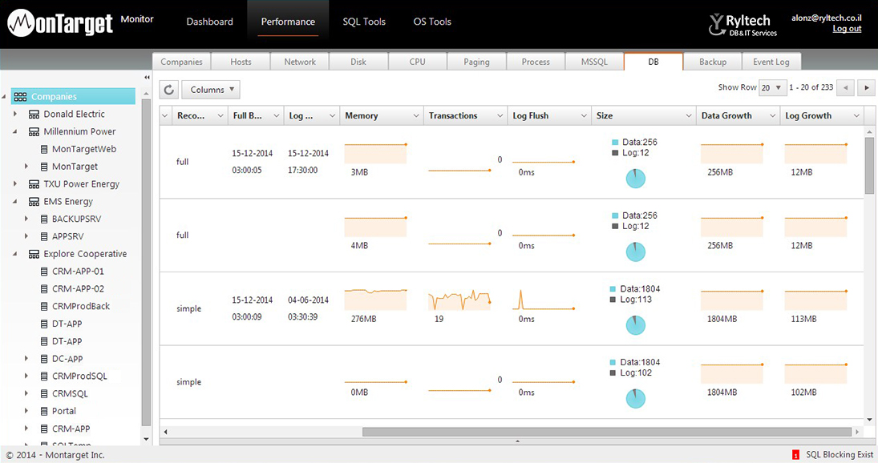878x463 pixels.
Task: Click the CRM-APP-01 server icon
Action: pos(44,272)
